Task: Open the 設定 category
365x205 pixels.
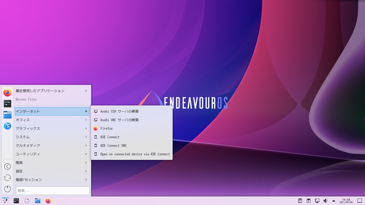Action: tap(52, 171)
